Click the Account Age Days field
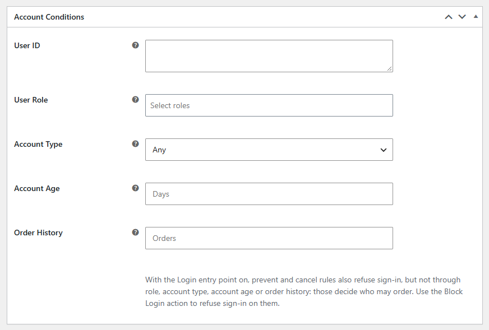The height and width of the screenshot is (330, 489). [269, 194]
